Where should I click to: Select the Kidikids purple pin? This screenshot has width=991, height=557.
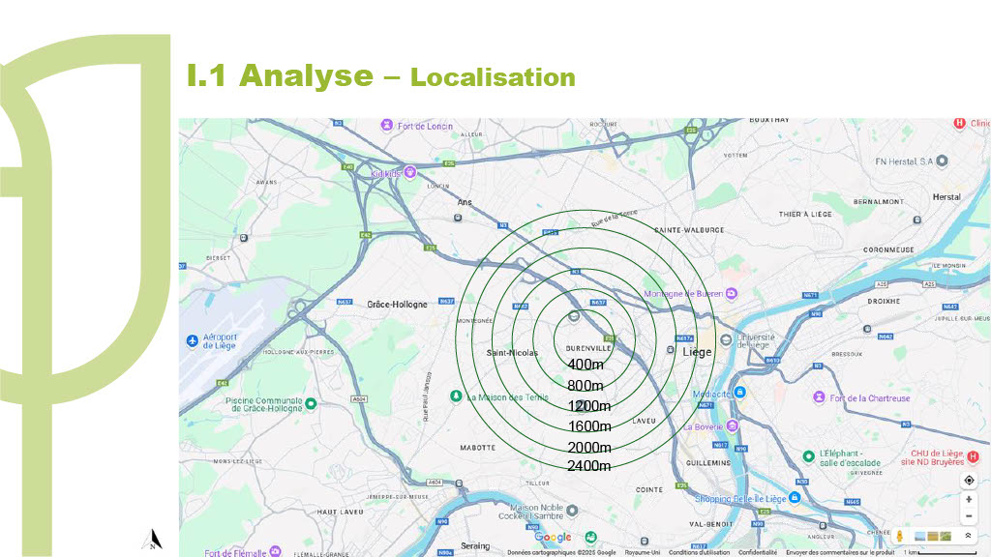pos(410,172)
